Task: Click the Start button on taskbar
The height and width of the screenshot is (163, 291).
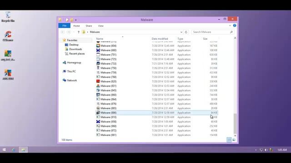Action: 4,150
